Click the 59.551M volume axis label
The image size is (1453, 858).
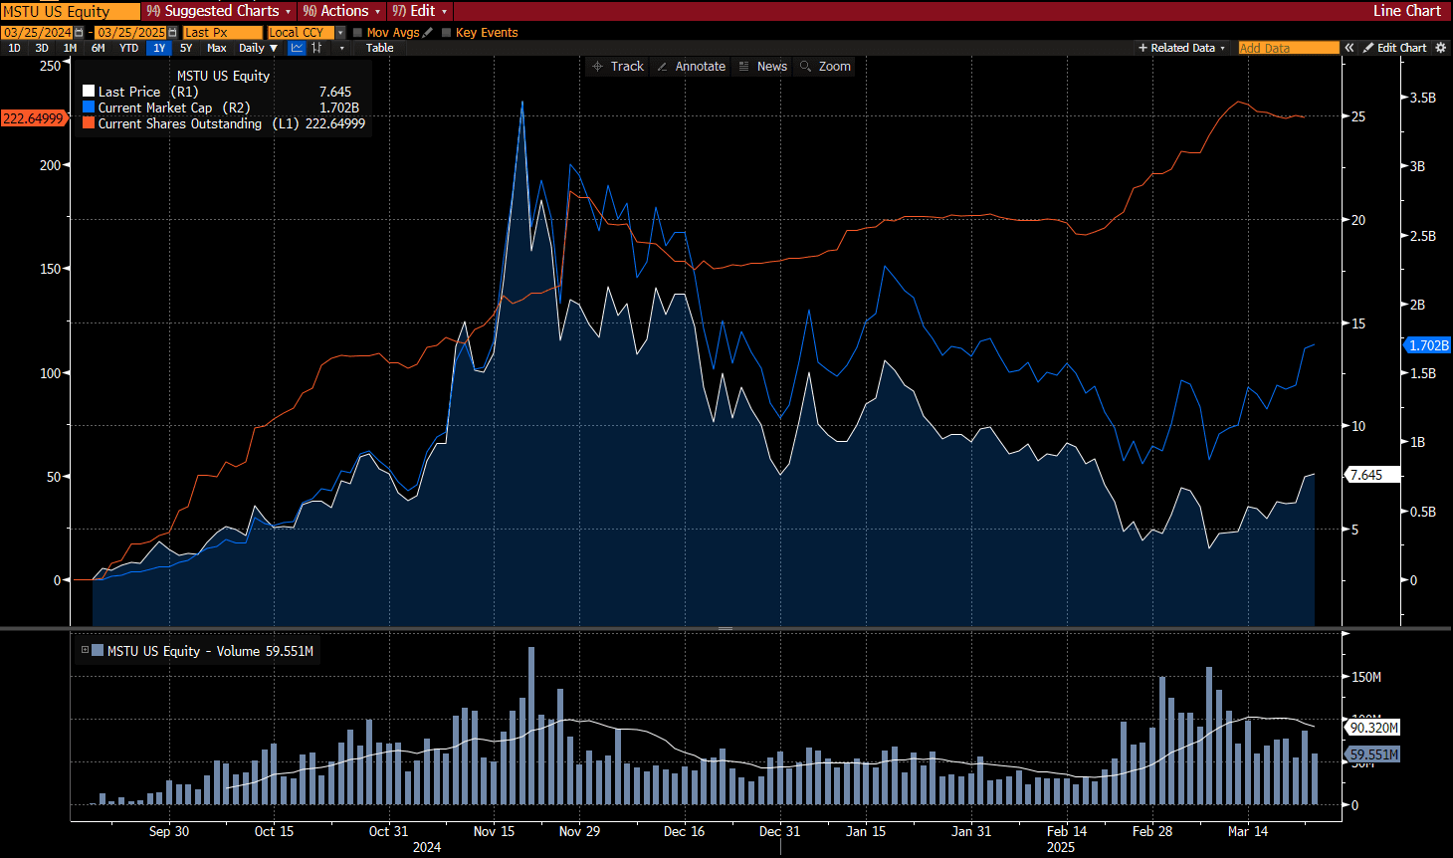click(x=1374, y=754)
